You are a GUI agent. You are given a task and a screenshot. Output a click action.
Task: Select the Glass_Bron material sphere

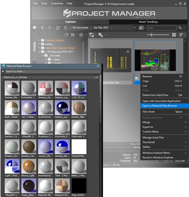[29, 186]
